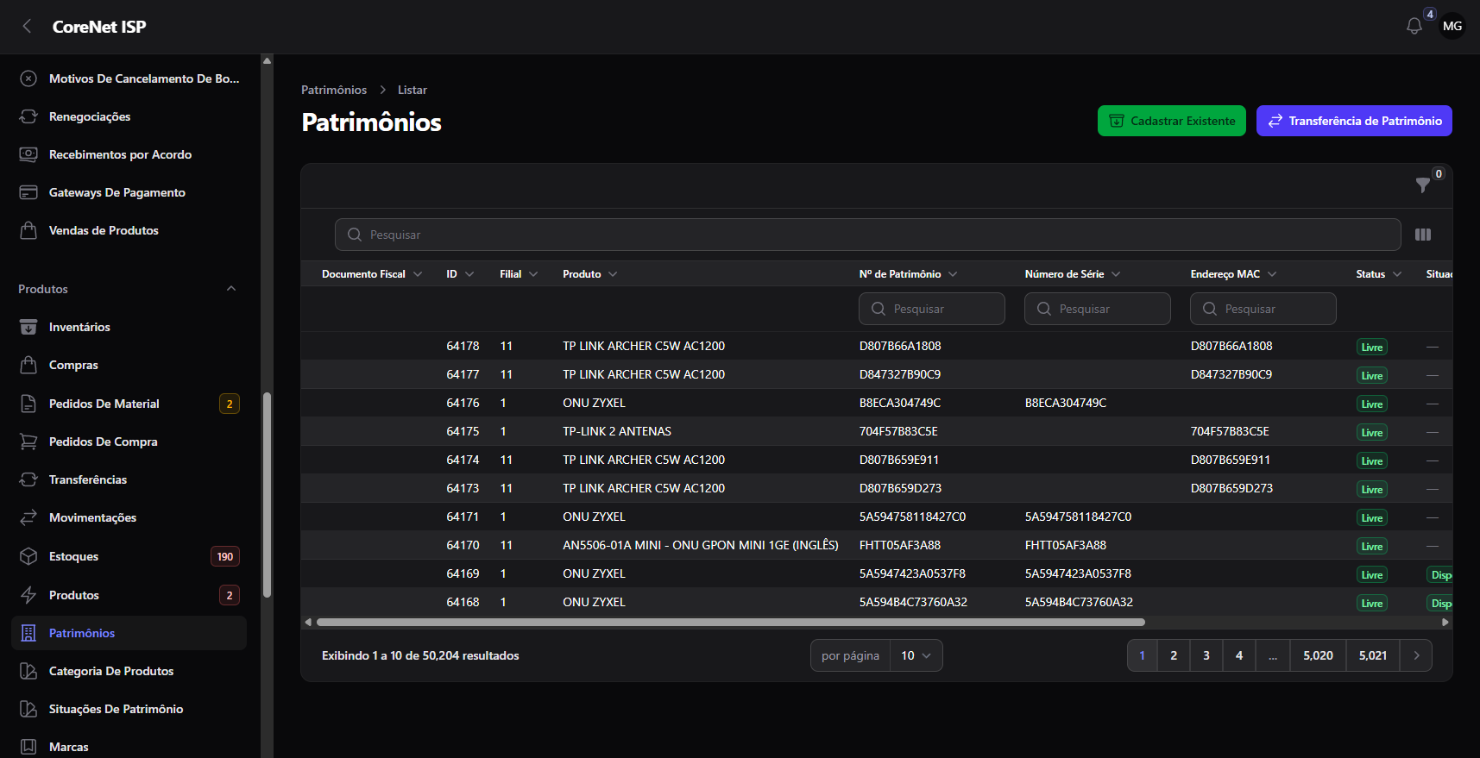Open the MG user avatar menu
This screenshot has height=758, width=1480.
[1452, 26]
